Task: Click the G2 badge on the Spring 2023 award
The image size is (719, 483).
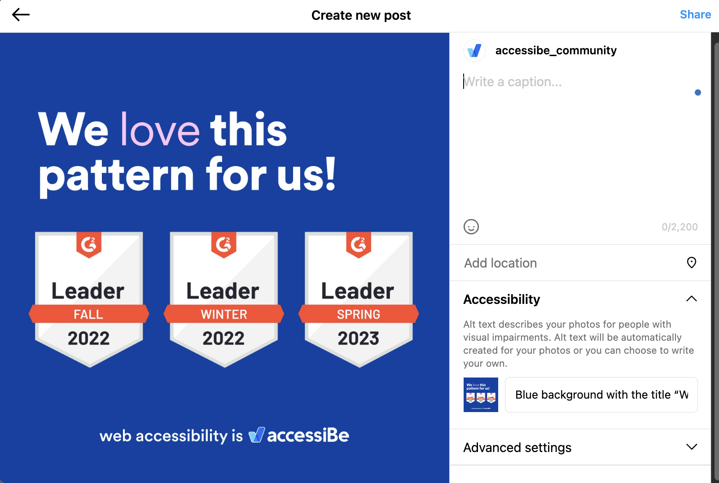Action: (359, 245)
